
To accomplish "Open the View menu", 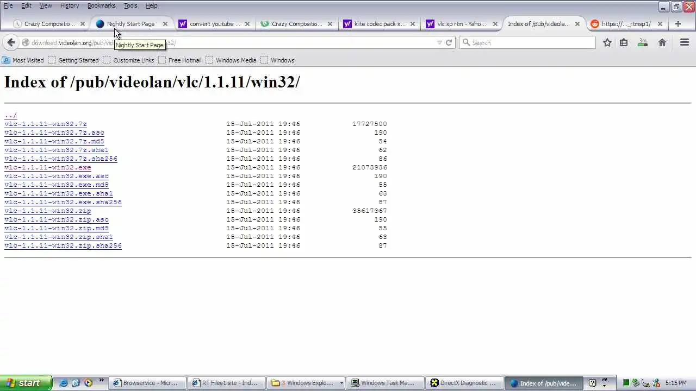I will [x=46, y=5].
